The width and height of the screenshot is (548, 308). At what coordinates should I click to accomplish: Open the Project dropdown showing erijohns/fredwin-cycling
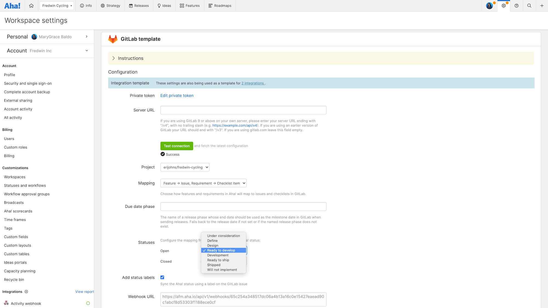point(185,167)
